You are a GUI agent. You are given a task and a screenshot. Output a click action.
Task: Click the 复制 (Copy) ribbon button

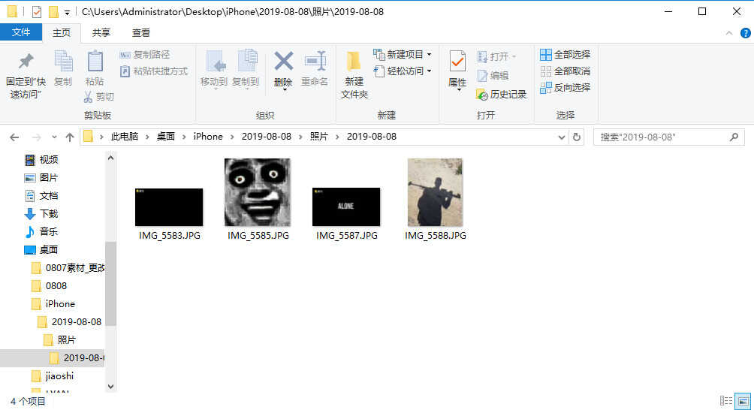click(63, 69)
